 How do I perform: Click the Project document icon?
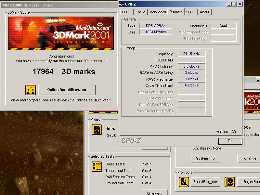pyautogui.click(x=97, y=129)
